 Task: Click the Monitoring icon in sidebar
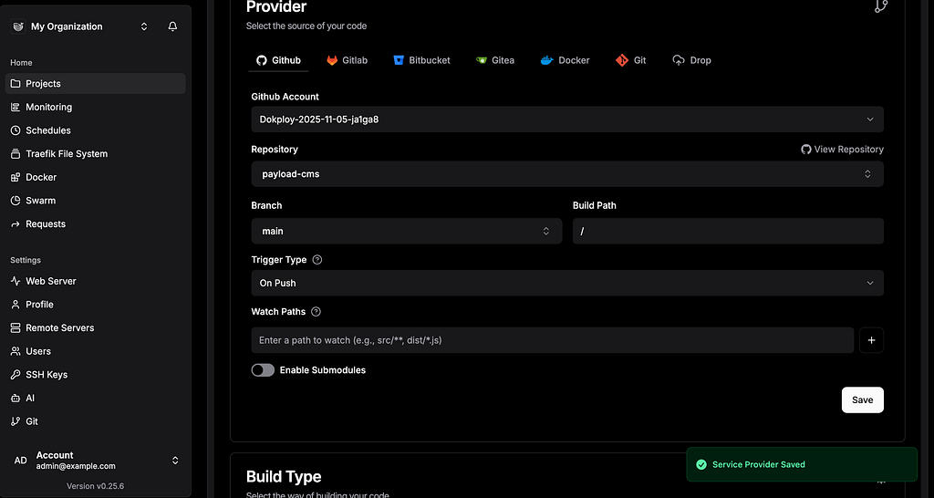pyautogui.click(x=16, y=107)
